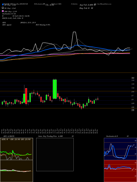This screenshot has height=182, width=137.
Task: Click the 2.7 price axis label
Action: point(133,96)
